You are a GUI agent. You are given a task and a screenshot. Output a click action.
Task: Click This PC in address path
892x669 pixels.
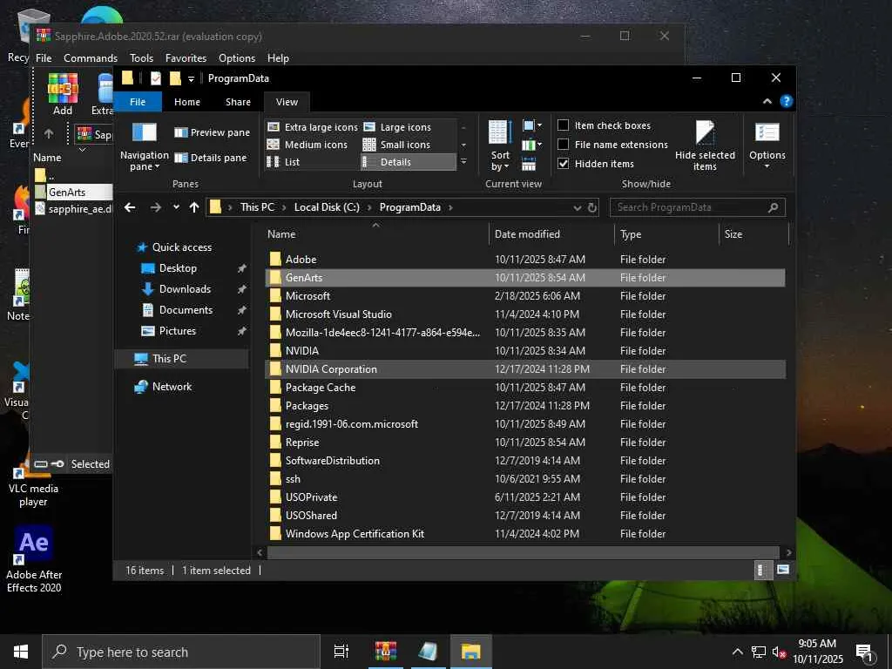click(257, 207)
